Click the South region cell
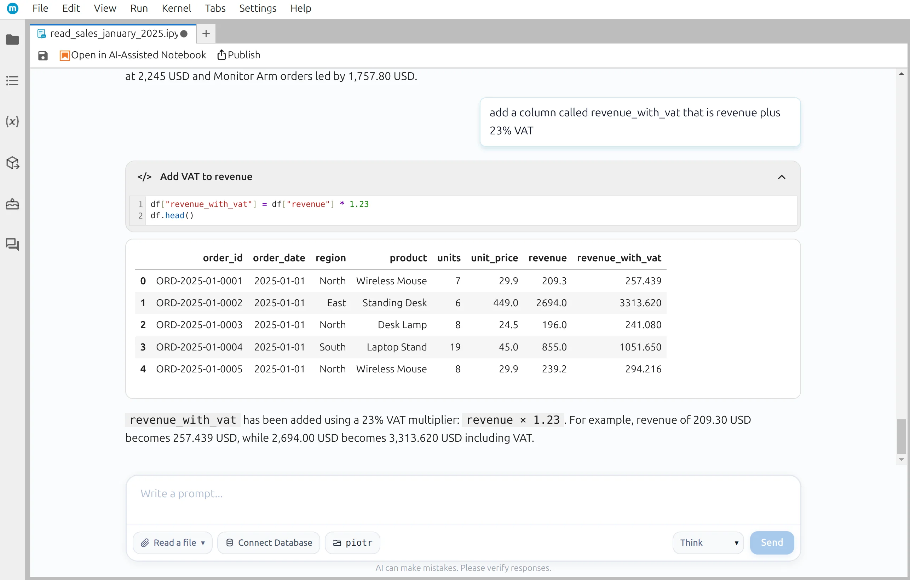Image resolution: width=910 pixels, height=580 pixels. tap(333, 347)
